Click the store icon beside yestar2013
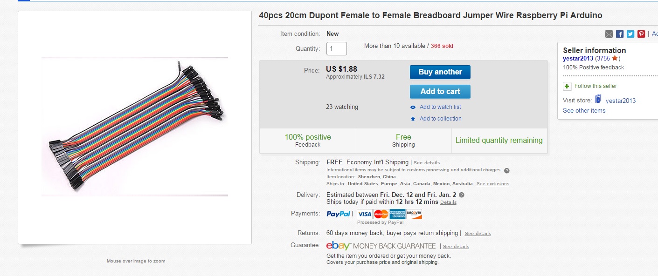Viewport: 658px width, 276px height. point(598,100)
